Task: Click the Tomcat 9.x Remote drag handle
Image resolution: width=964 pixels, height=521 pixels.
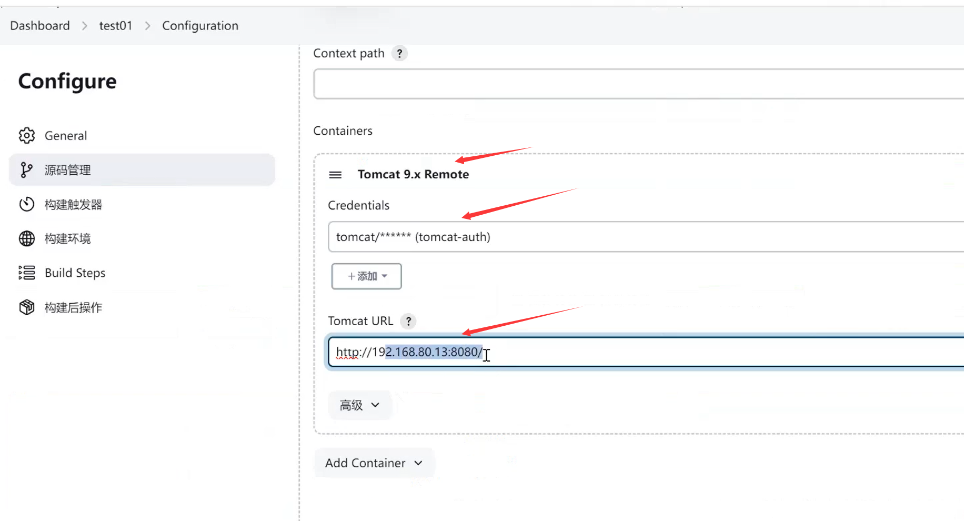Action: (335, 175)
